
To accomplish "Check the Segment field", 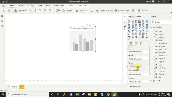I will 155,71.
